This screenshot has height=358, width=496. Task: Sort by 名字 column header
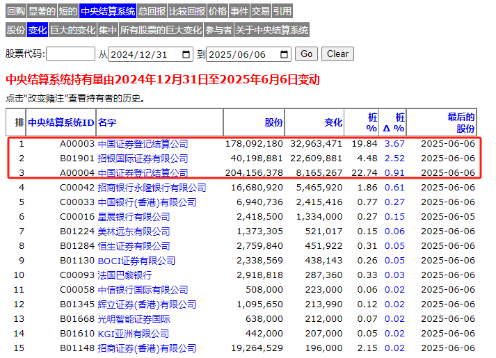(107, 122)
